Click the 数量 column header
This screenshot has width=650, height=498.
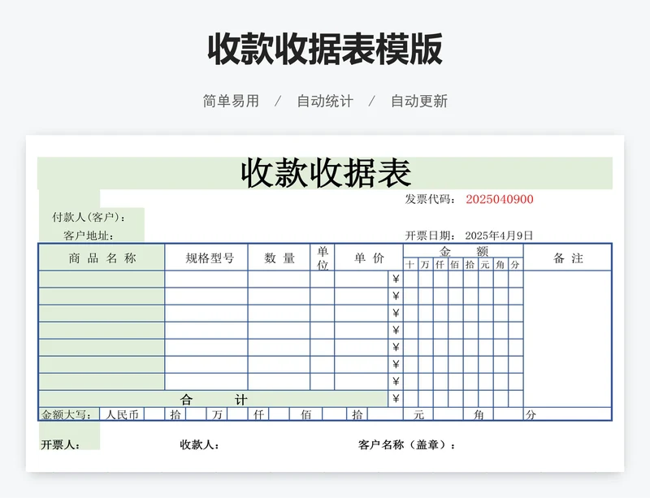pos(279,258)
